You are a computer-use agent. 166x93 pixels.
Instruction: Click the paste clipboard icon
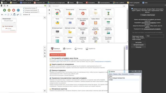(15, 14)
